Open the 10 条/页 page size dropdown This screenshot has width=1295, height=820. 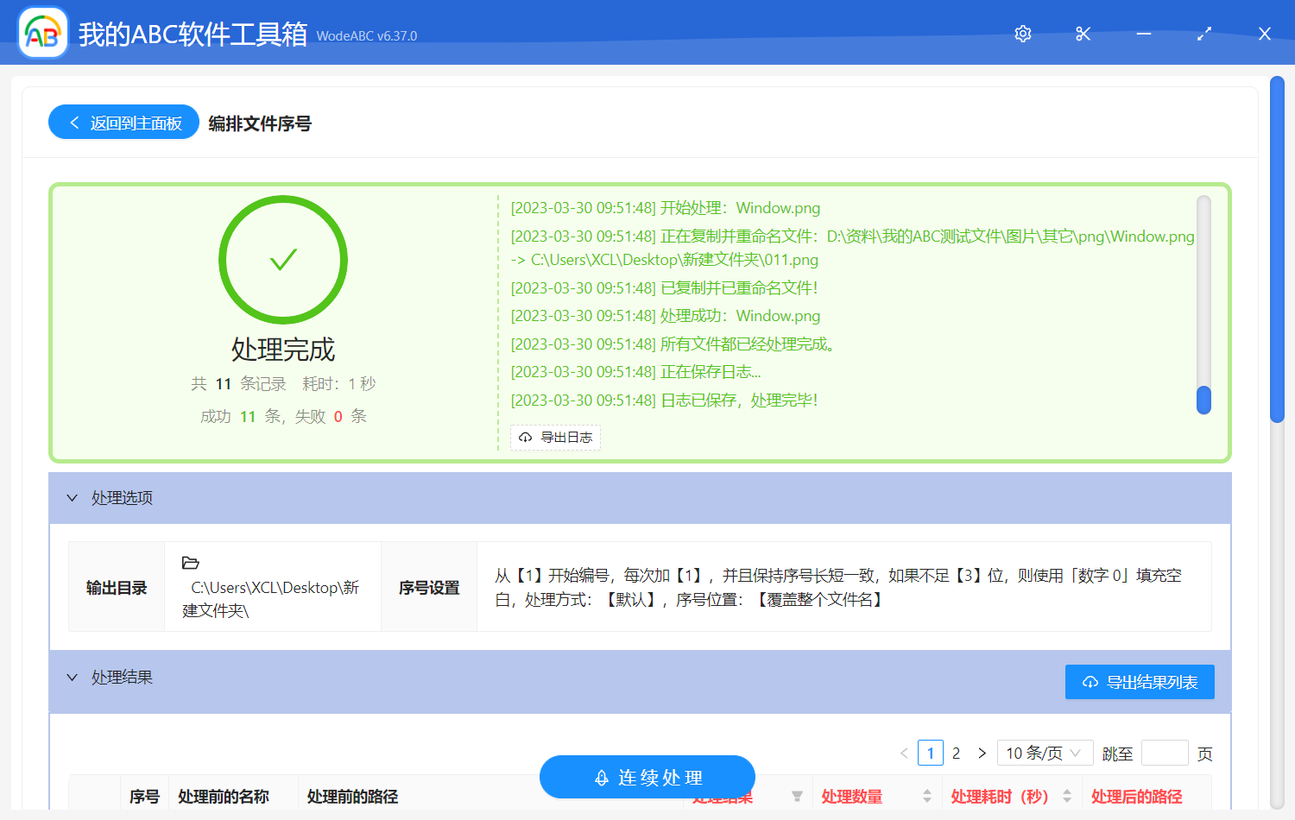coord(1045,753)
